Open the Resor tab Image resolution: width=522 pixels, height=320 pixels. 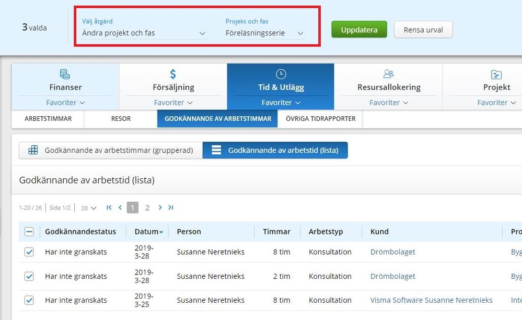[x=121, y=119]
